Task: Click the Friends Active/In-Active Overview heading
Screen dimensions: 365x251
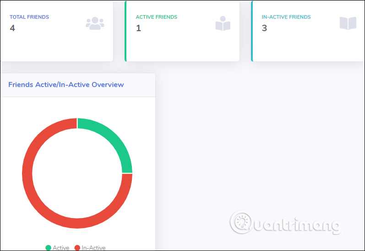Action: (x=66, y=85)
